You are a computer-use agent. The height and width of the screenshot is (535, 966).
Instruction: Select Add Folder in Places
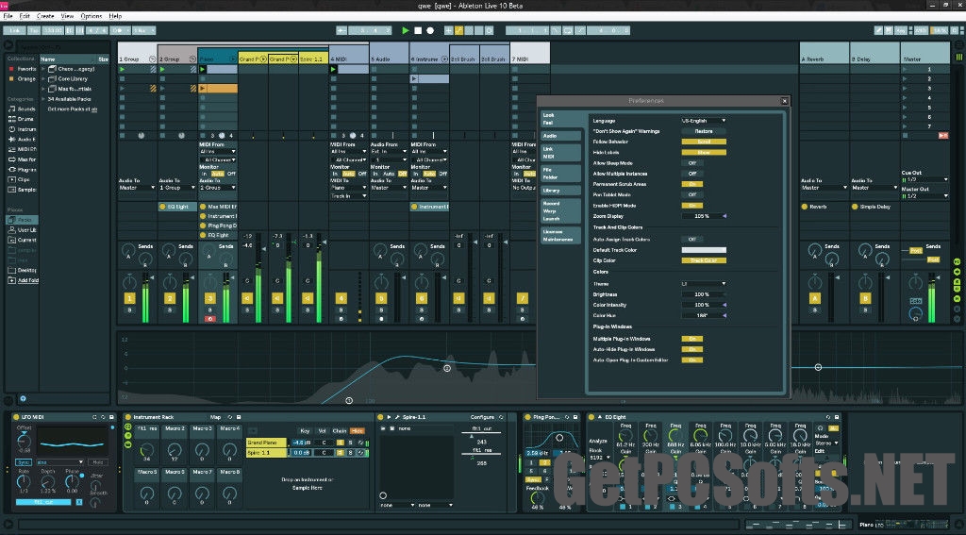pyautogui.click(x=23, y=280)
